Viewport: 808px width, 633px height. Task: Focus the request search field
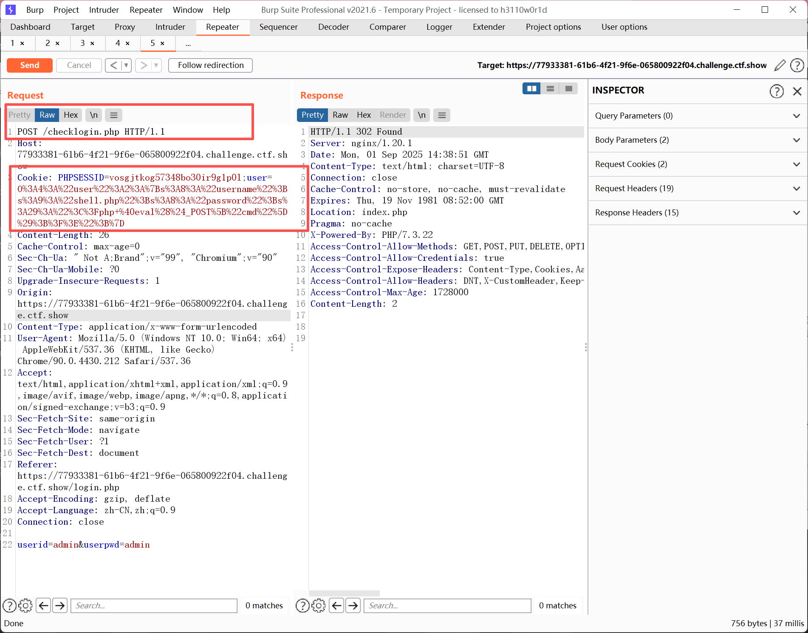click(154, 605)
